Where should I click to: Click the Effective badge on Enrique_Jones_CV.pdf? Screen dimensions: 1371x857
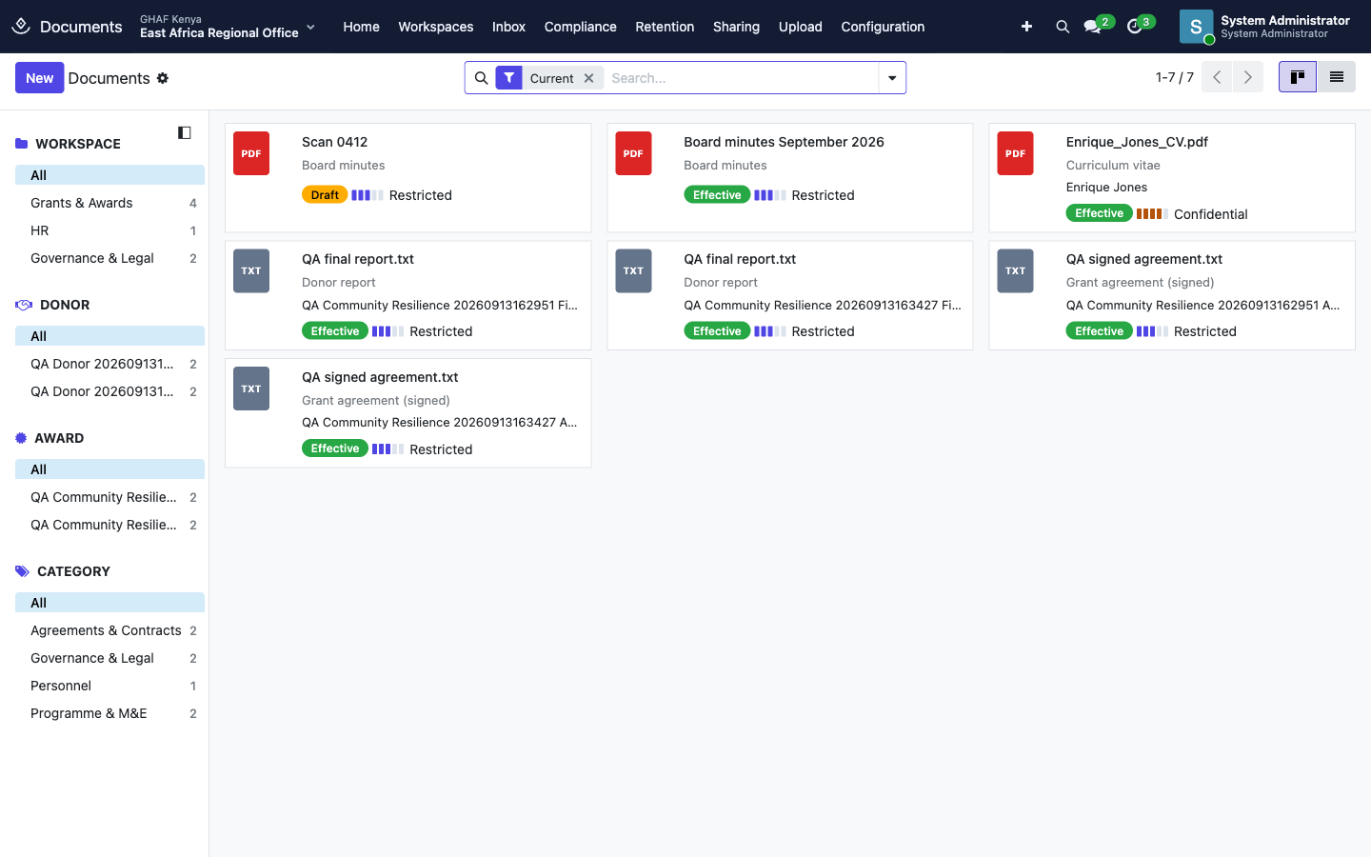(x=1099, y=213)
